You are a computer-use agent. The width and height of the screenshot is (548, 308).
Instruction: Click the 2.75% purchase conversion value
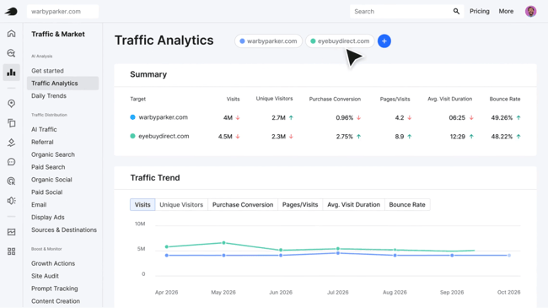344,137
